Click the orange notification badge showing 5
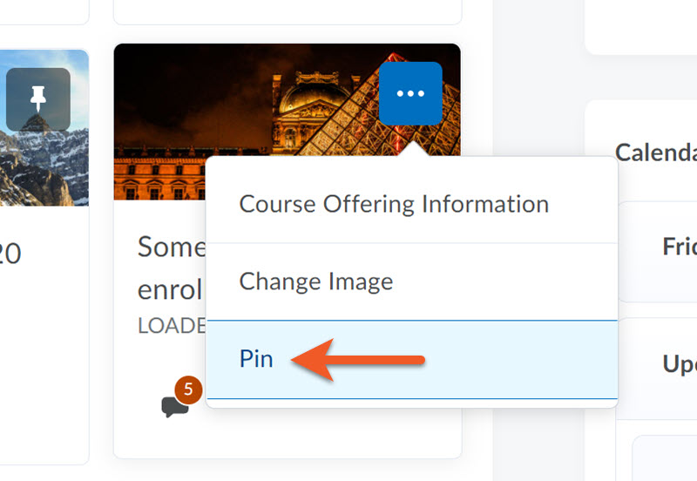Screen dimensions: 697x481 pyautogui.click(x=188, y=389)
